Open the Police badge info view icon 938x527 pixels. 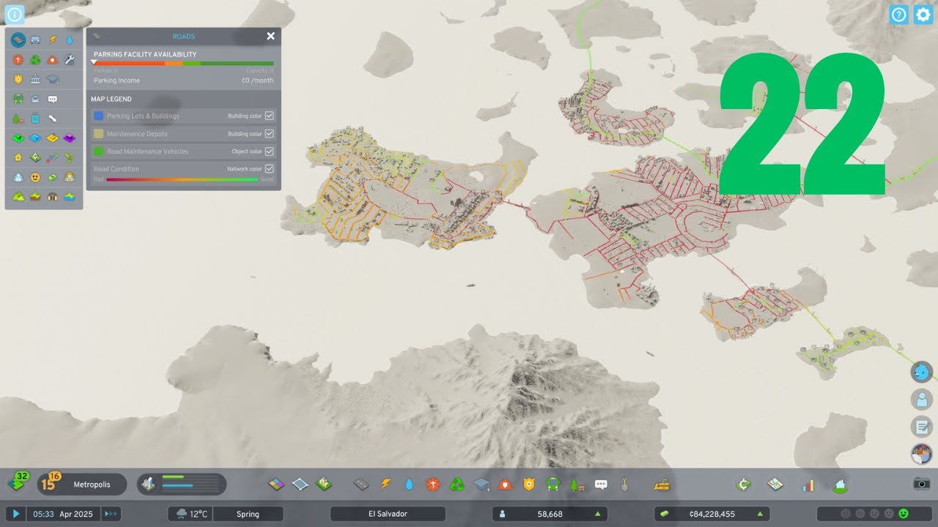tap(18, 79)
